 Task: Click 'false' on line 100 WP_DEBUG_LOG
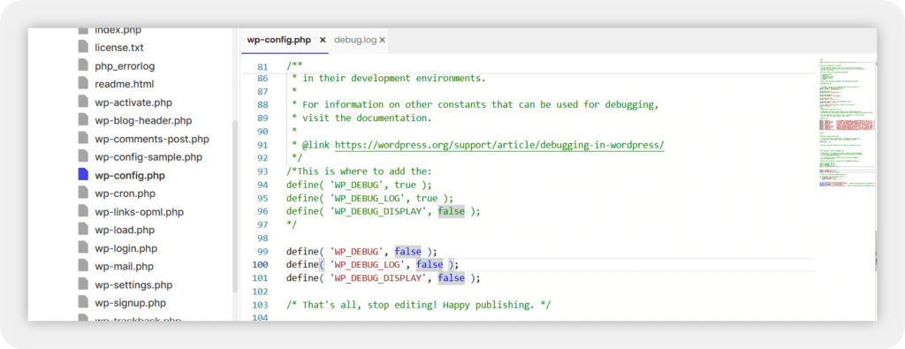(430, 265)
